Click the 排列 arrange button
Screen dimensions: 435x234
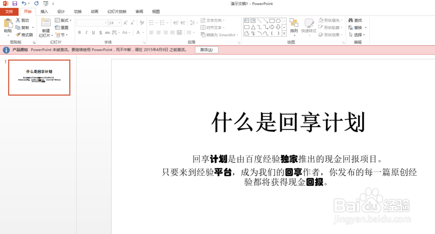[294, 27]
